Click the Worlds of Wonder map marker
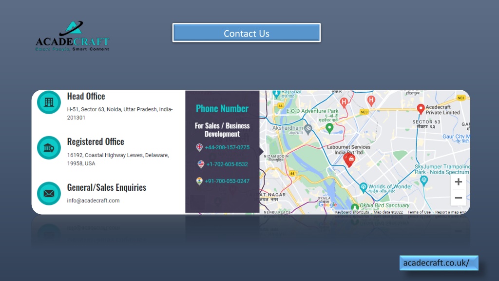Image resolution: width=499 pixels, height=281 pixels. [x=363, y=188]
